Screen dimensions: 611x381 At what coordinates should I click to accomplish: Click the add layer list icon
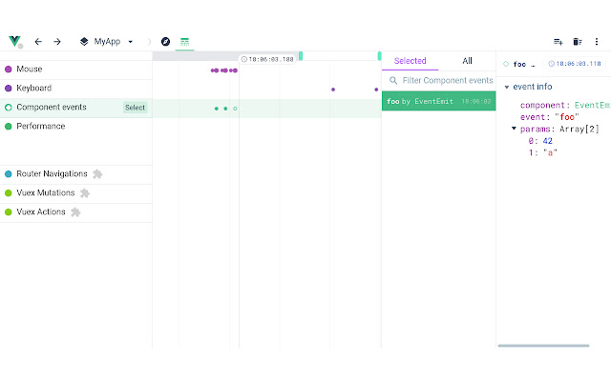point(558,42)
